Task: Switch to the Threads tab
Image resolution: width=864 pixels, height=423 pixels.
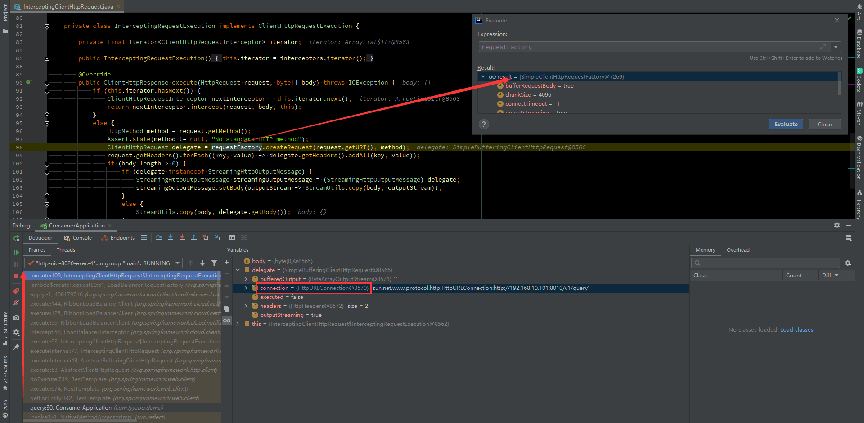Action: [x=66, y=250]
